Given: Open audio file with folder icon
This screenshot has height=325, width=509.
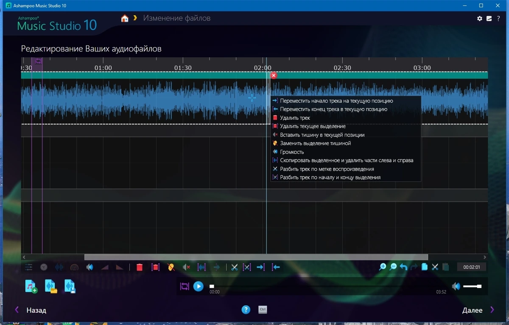Looking at the screenshot, I should click(x=51, y=287).
